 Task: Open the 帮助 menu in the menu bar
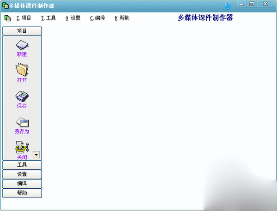[122, 18]
